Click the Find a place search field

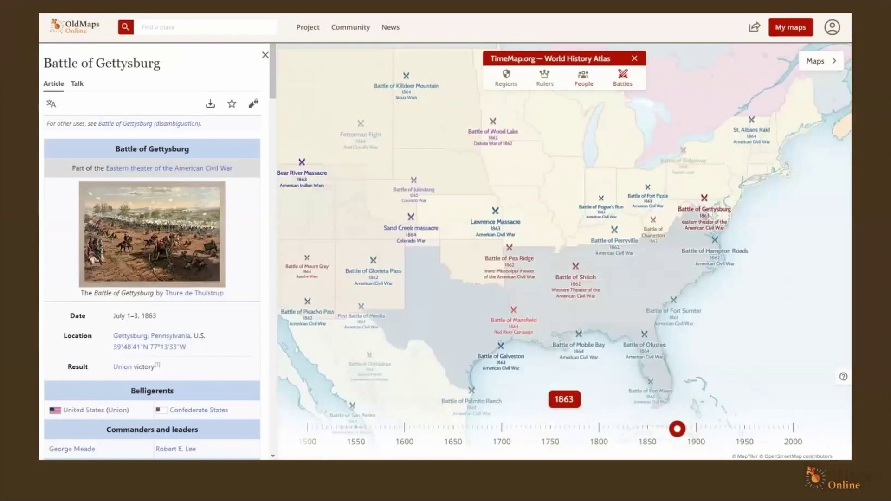click(x=207, y=27)
